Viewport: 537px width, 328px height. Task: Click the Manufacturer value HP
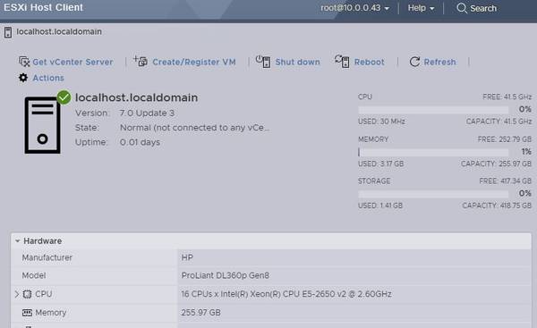187,257
